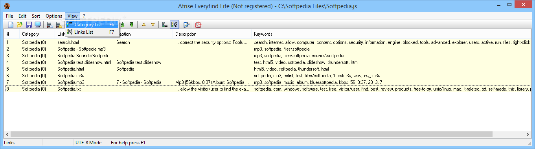Image resolution: width=535 pixels, height=149 pixels.
Task: Click the '7 - Softpedia - Softpedia' caption
Action: tap(139, 82)
